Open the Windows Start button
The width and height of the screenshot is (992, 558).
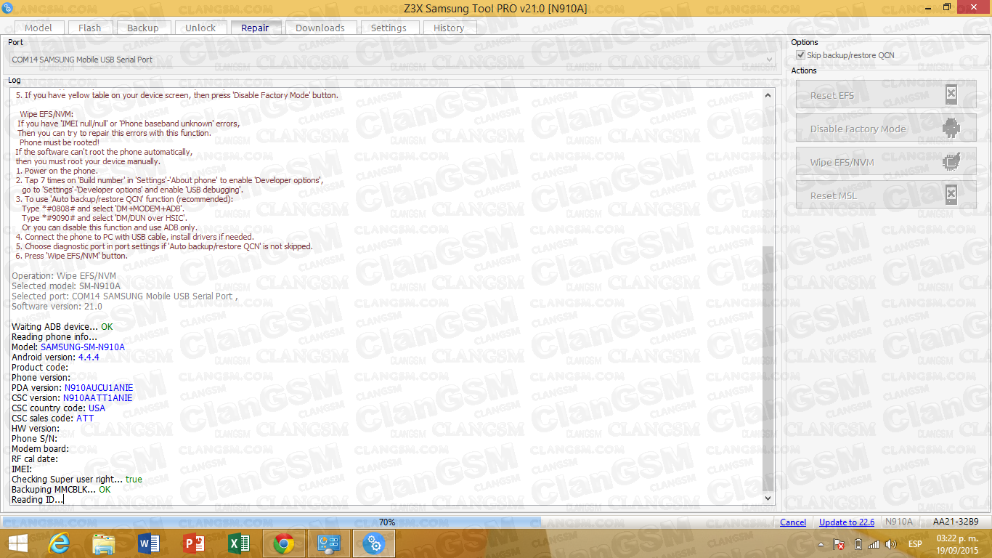coord(17,543)
